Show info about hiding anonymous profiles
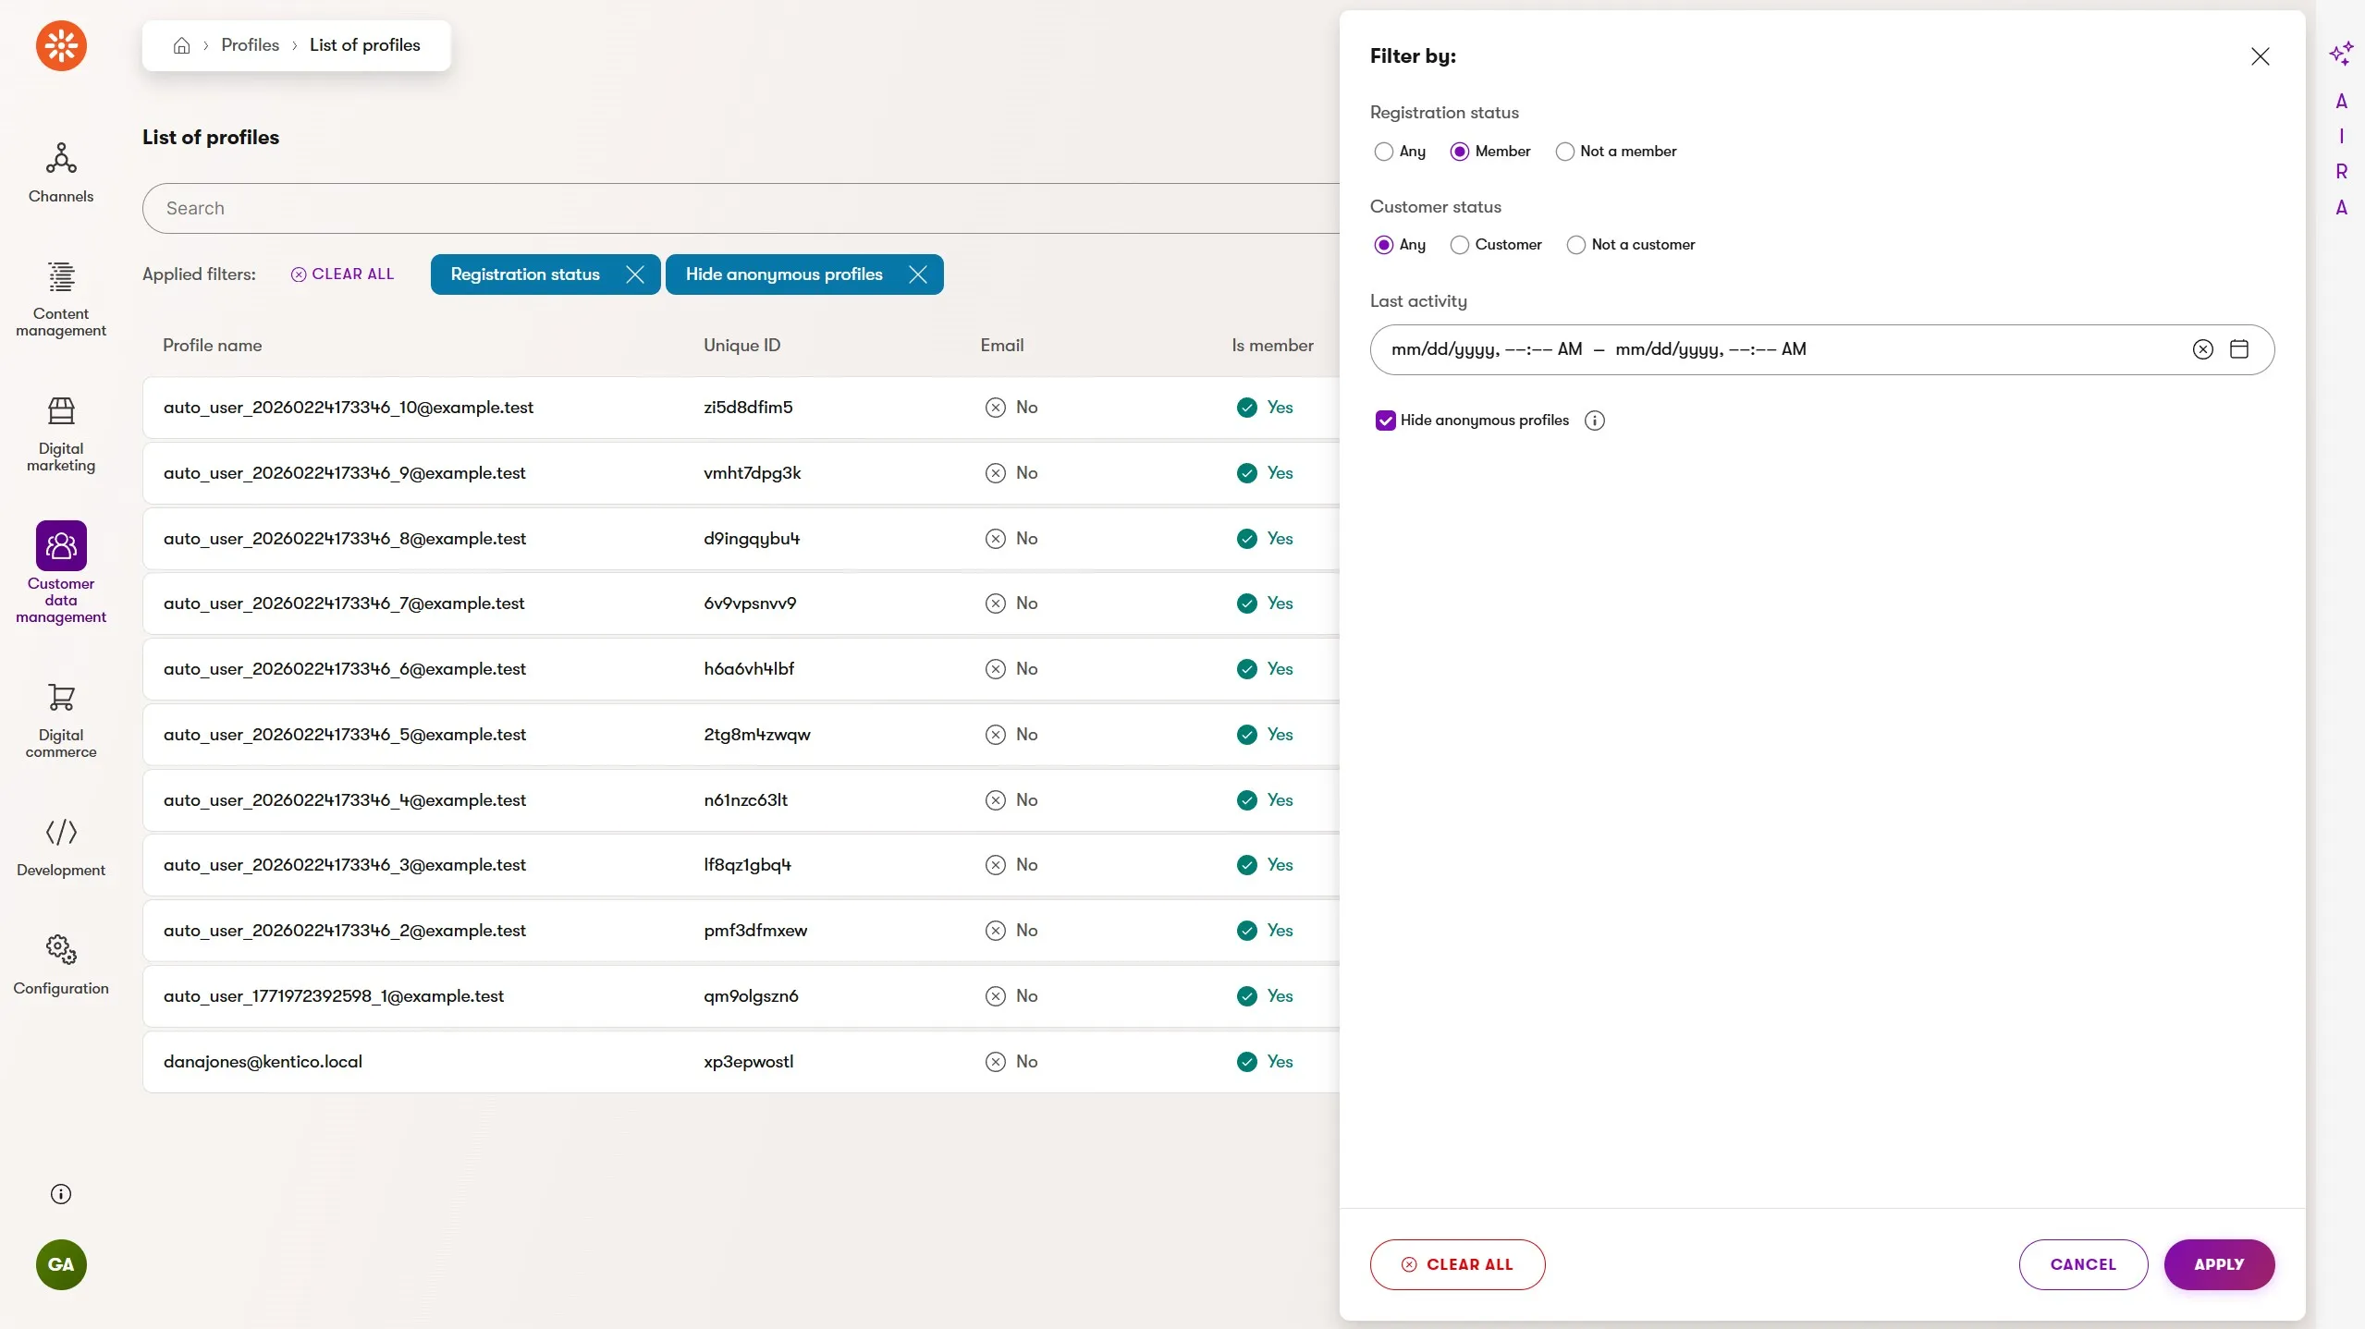Screen dimensions: 2365x1329 [1594, 421]
